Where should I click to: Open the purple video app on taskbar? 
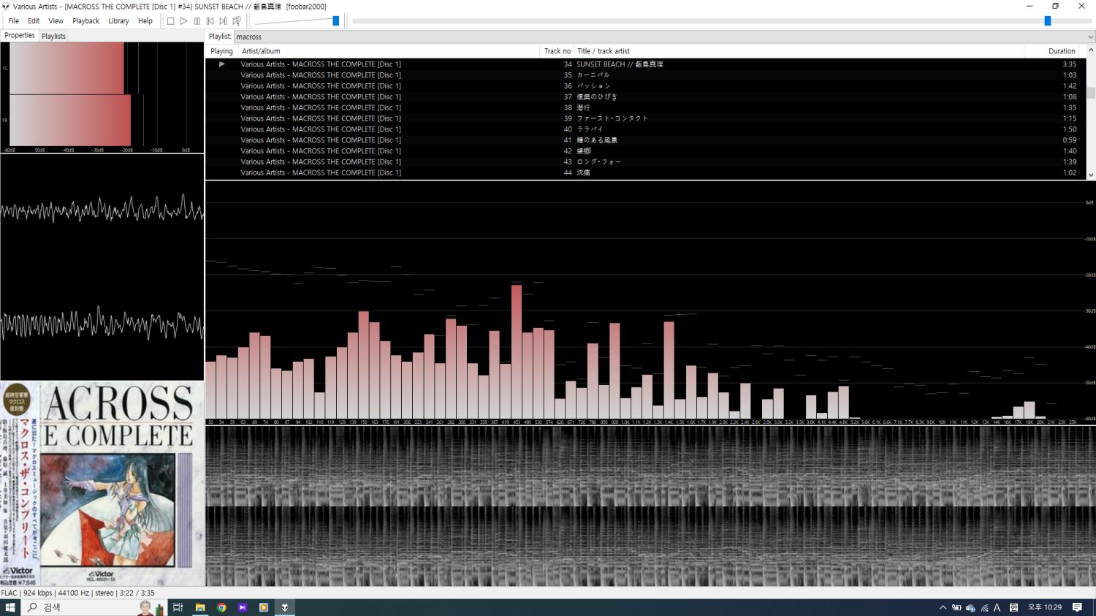(x=243, y=607)
